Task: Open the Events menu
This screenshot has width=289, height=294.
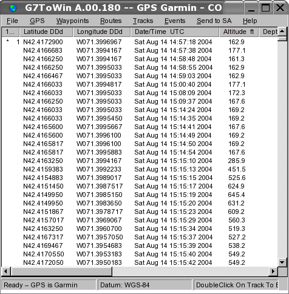Action: (175, 21)
